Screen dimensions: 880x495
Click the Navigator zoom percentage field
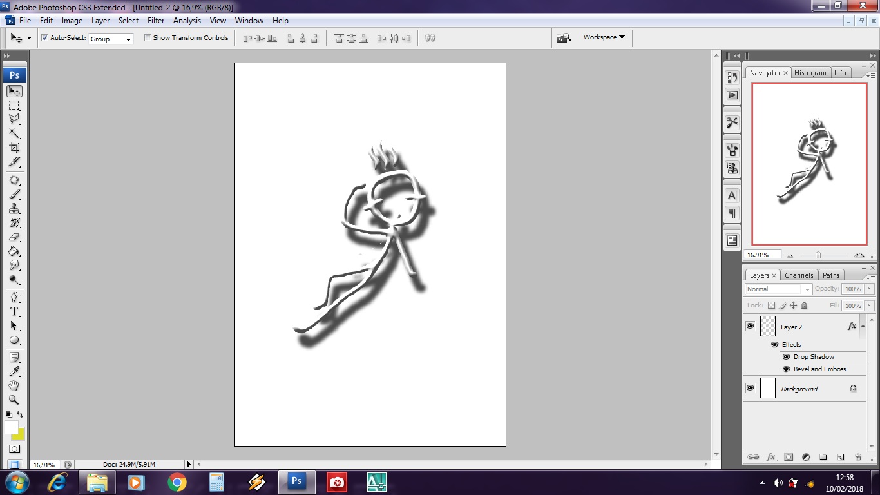click(x=762, y=255)
